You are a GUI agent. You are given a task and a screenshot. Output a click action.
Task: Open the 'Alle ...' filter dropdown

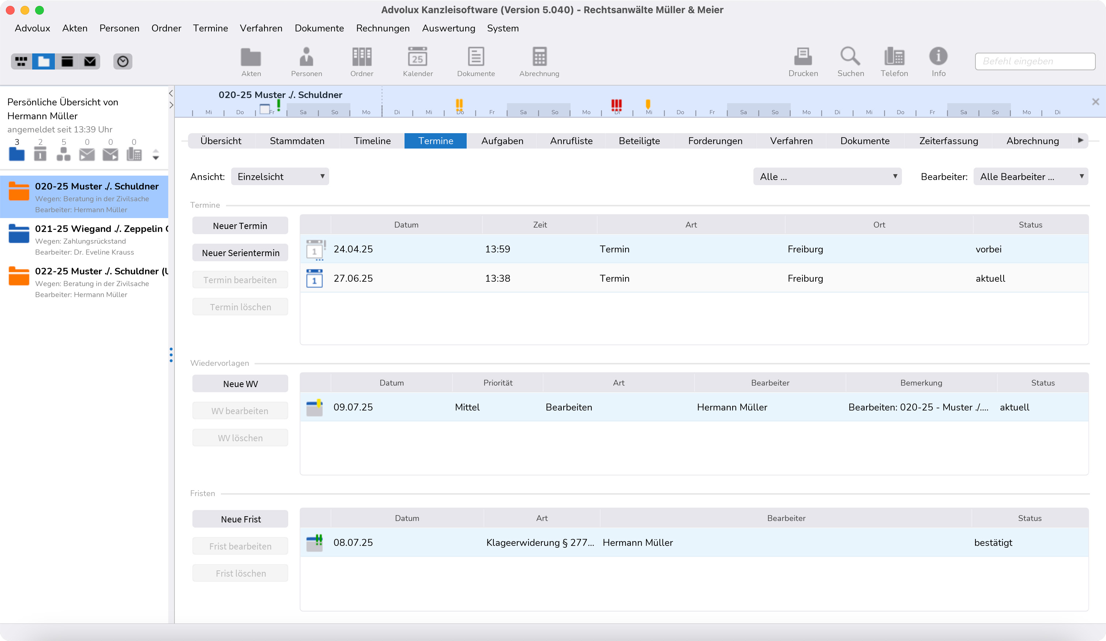click(x=827, y=176)
